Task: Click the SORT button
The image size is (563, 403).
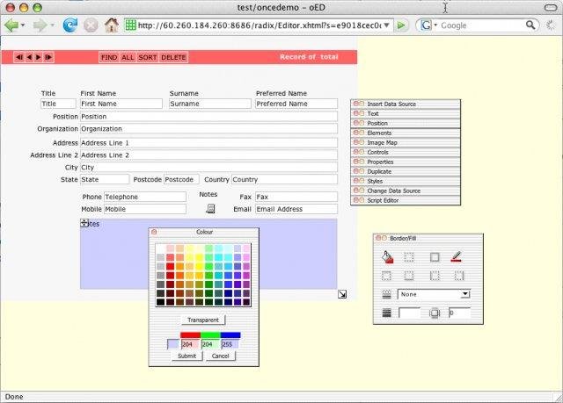Action: (x=148, y=57)
